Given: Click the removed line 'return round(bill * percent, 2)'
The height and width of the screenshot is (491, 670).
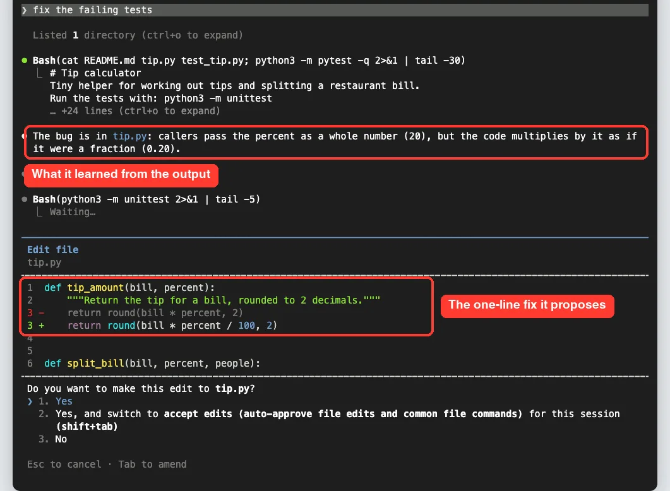Looking at the screenshot, I should tap(155, 313).
